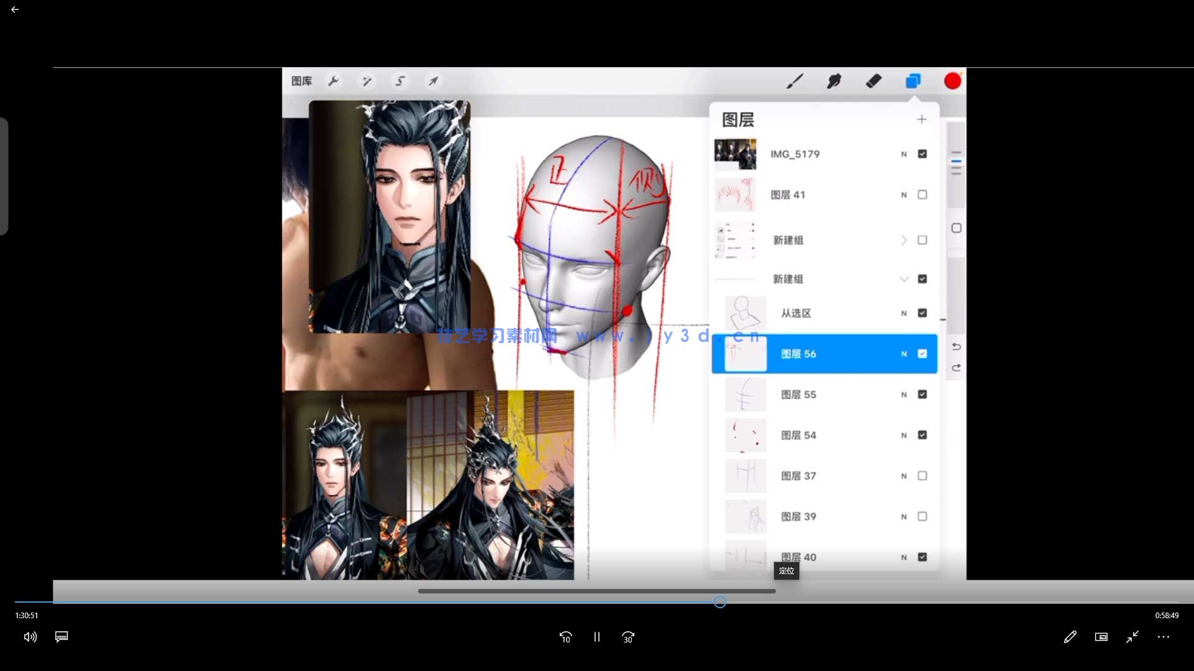The width and height of the screenshot is (1194, 671).
Task: Open the red color swatch
Action: [x=952, y=81]
